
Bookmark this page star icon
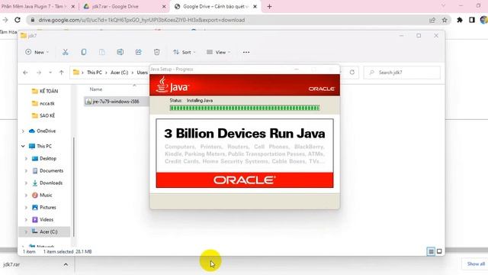point(445,20)
